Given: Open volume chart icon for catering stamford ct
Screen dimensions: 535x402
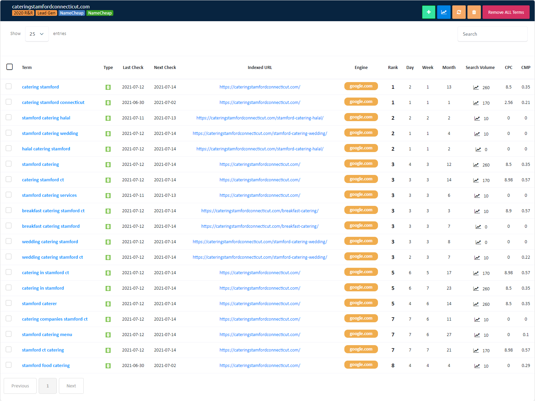Looking at the screenshot, I should (476, 180).
